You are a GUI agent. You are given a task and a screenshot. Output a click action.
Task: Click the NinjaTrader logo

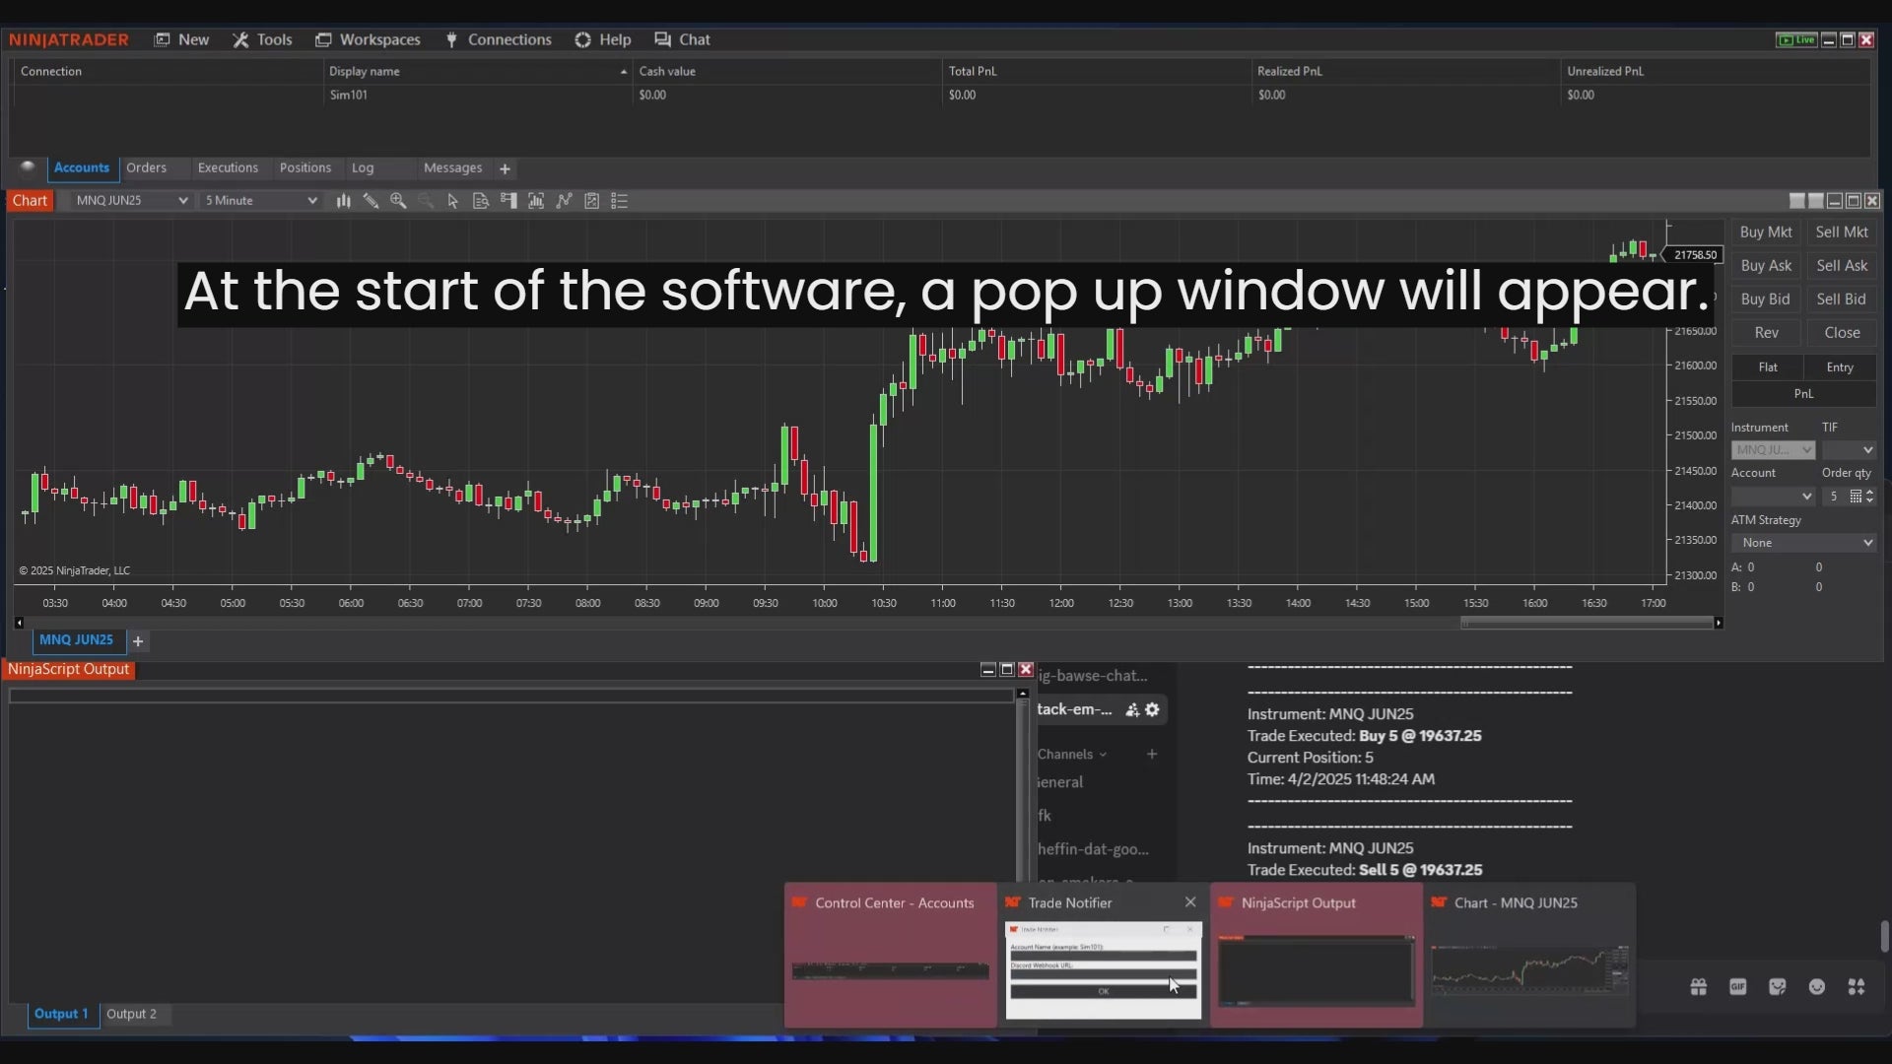(69, 39)
